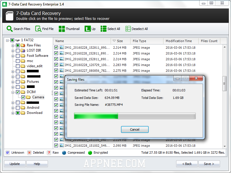This screenshot has width=231, height=173.
Task: Click the Pictures folder icon
Action: [23, 82]
